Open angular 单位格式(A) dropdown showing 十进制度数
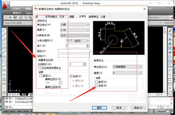 [x=127, y=67]
